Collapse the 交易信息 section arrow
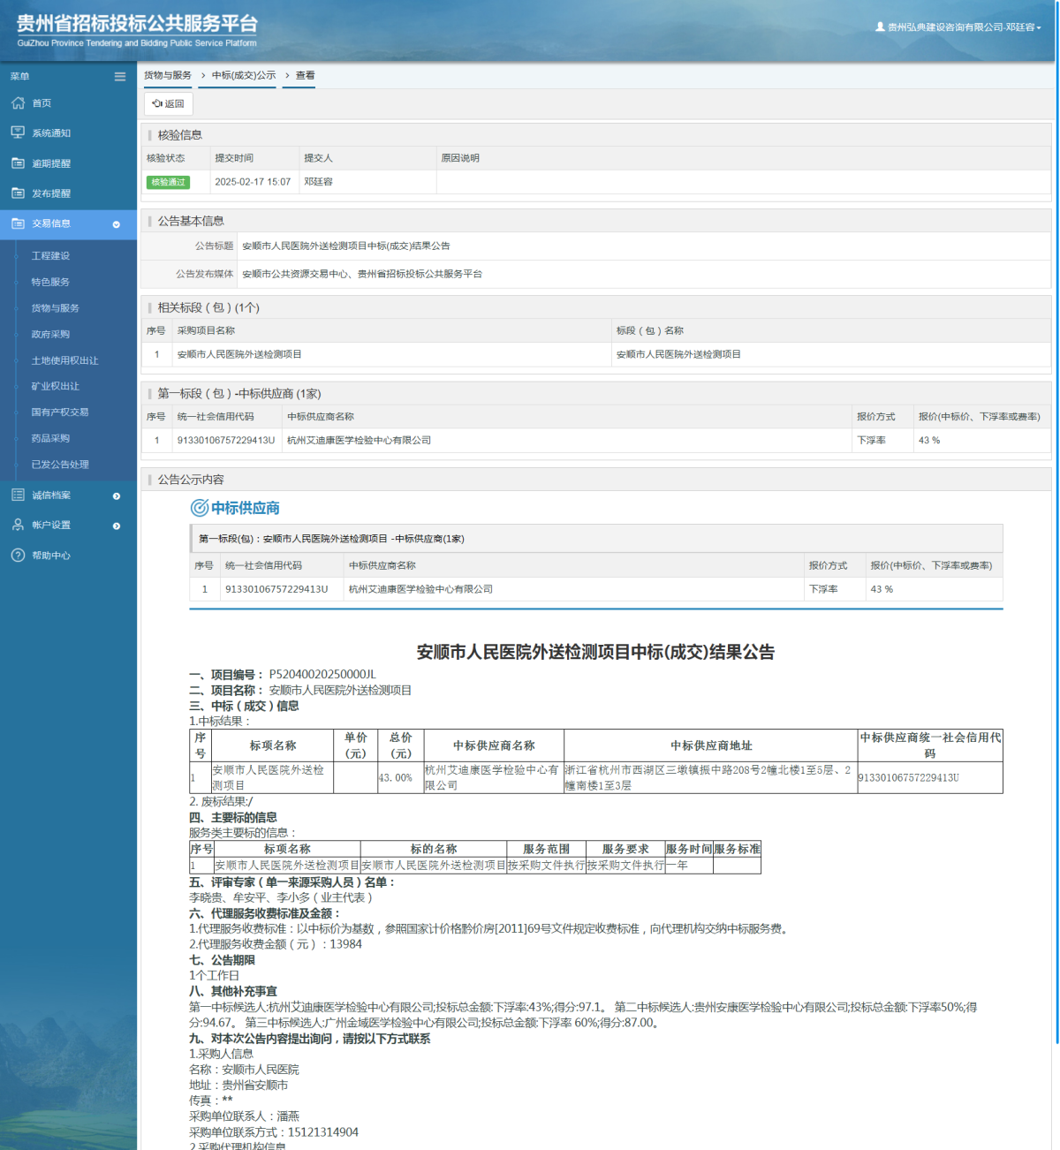1060x1150 pixels. [x=116, y=224]
